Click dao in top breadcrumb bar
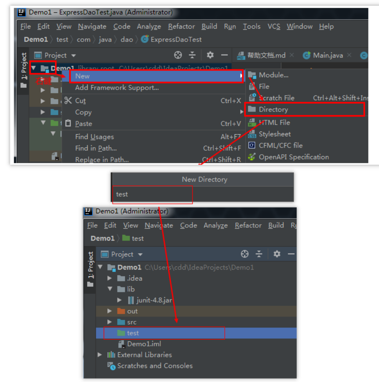The image size is (379, 382). coord(127,39)
